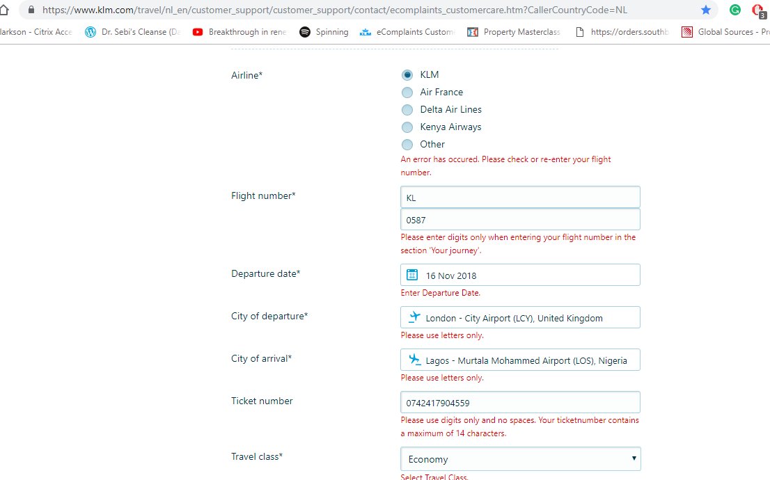Viewport: 770px width, 480px height.
Task: Open the eComplaints Custom bookmark
Action: [407, 32]
